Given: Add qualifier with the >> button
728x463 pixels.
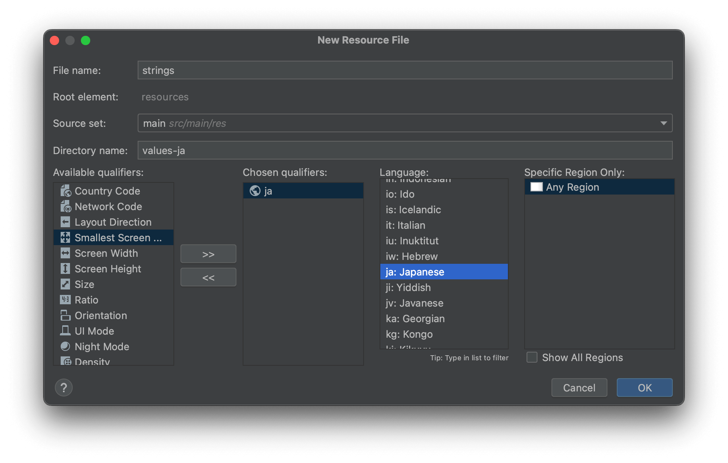Looking at the screenshot, I should pyautogui.click(x=208, y=254).
